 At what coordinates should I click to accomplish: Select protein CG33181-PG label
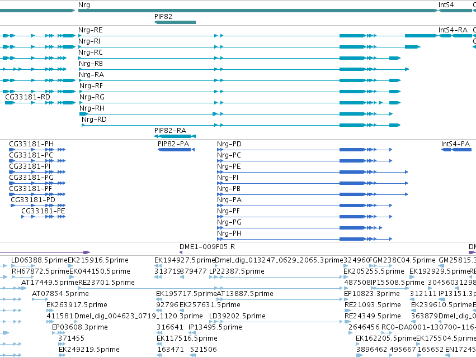point(31,178)
